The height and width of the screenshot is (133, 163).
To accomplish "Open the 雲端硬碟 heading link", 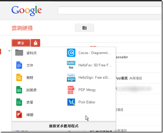I will pyautogui.click(x=22, y=28).
